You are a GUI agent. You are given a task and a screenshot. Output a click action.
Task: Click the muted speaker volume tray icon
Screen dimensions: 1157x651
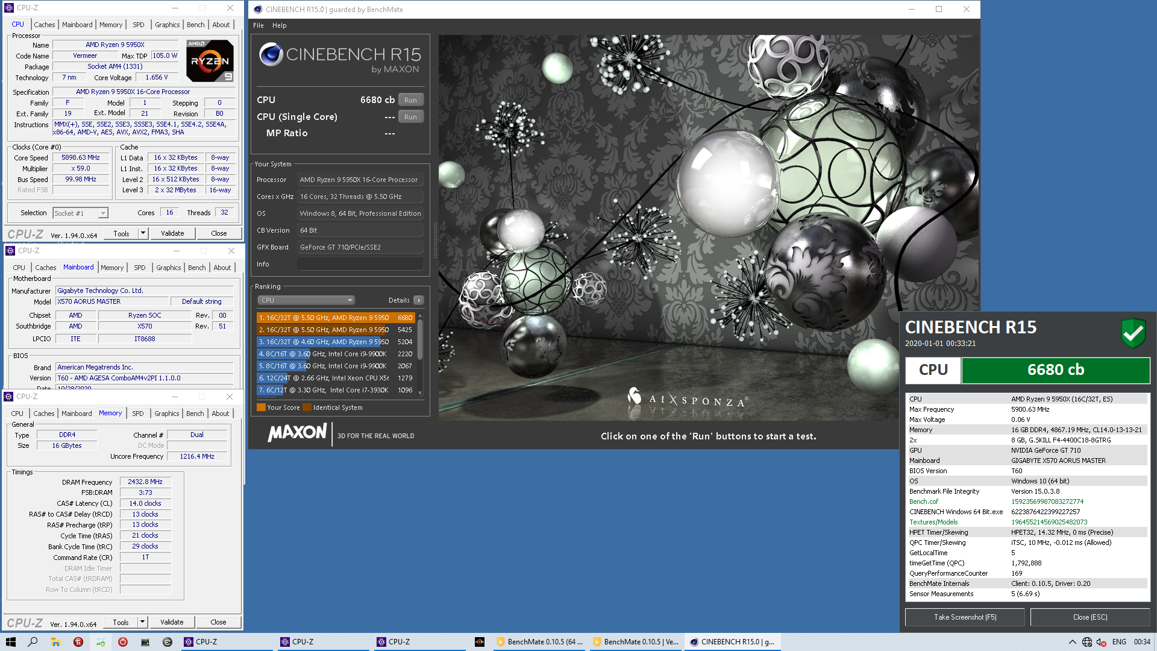(1102, 642)
